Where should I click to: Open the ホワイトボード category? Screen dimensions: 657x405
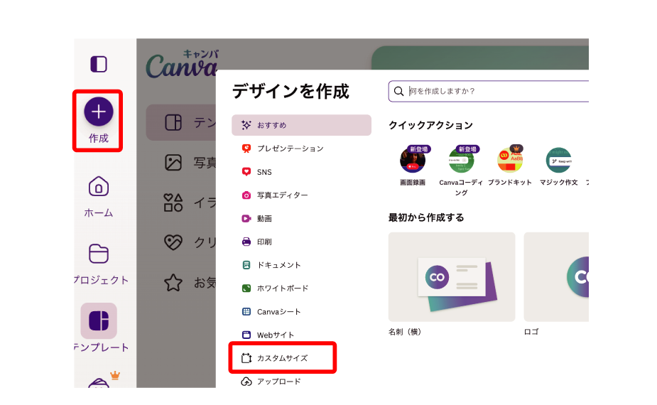[x=282, y=288]
